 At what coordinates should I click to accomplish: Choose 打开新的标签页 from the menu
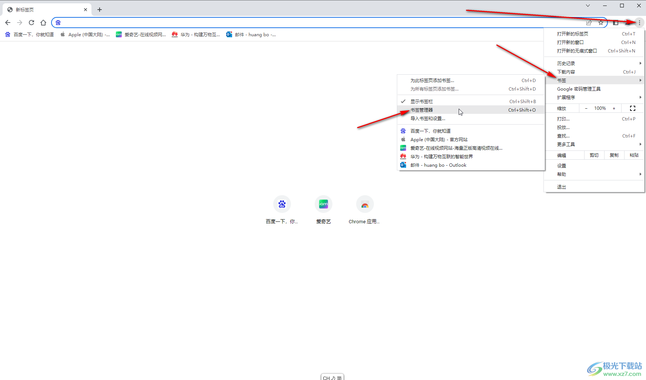[594, 34]
